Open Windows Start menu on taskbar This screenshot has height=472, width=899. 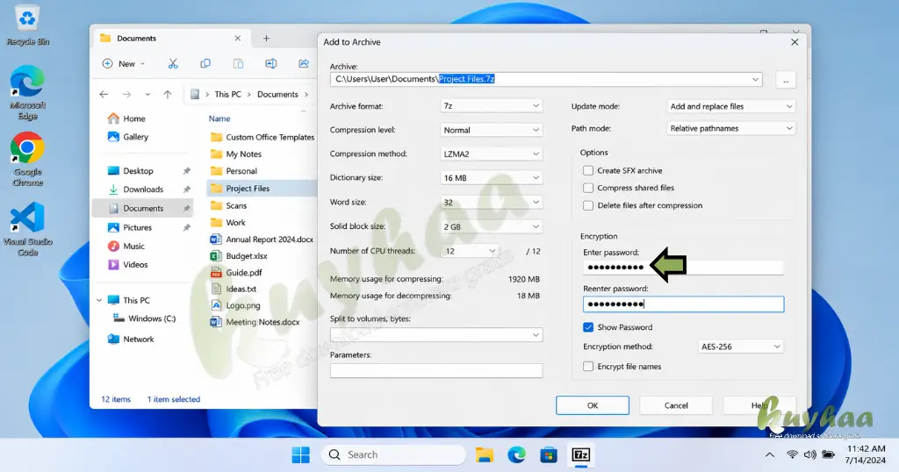(300, 454)
